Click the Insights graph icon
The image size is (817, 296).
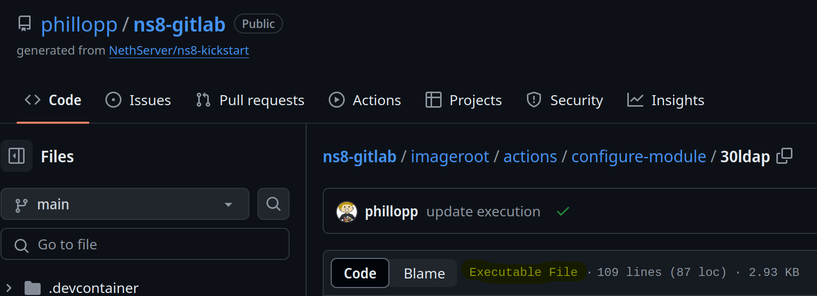635,100
